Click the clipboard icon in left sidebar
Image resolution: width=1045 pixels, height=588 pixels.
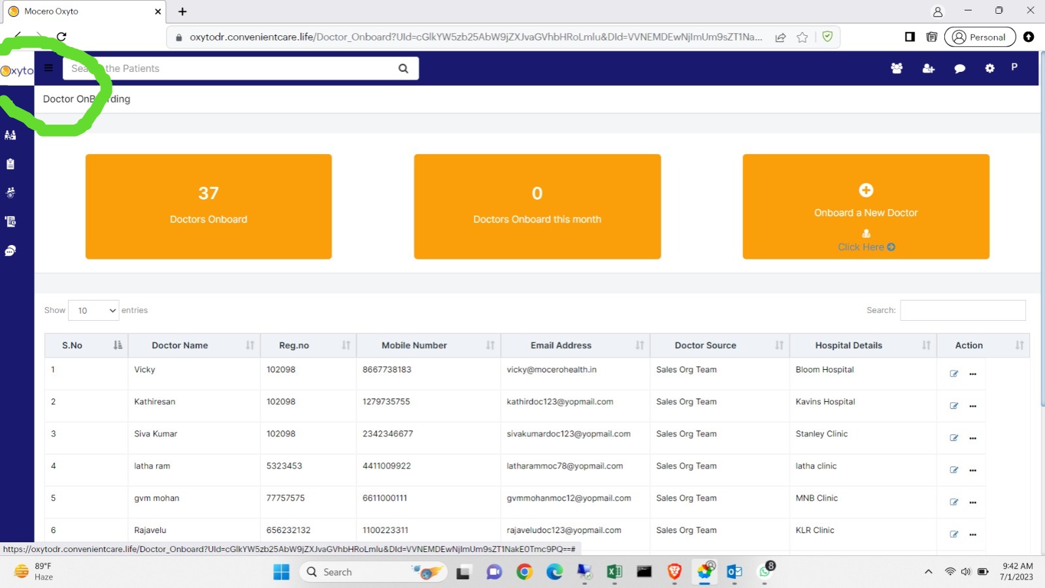[10, 164]
